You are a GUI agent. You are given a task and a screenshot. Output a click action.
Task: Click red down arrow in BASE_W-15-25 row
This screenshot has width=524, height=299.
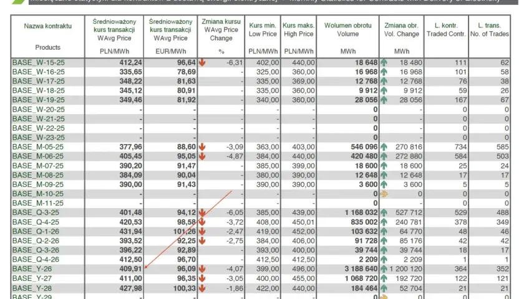coord(202,62)
